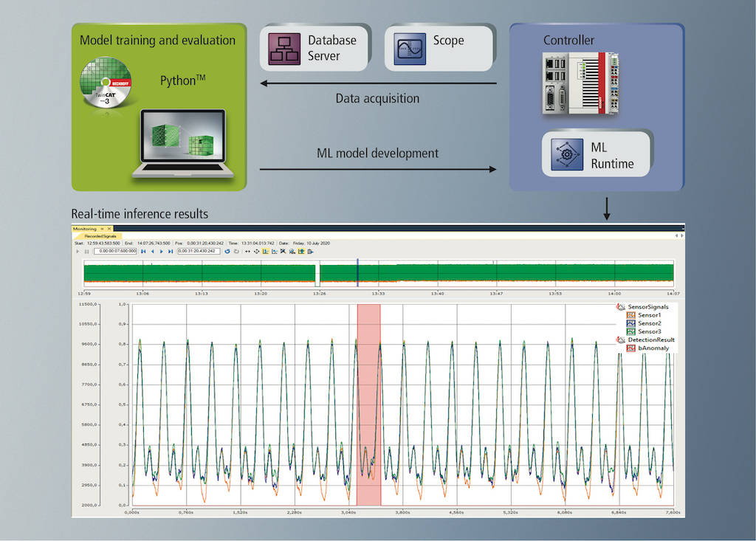Image resolution: width=756 pixels, height=541 pixels.
Task: Click the Sensor3 green legend icon
Action: tap(630, 331)
